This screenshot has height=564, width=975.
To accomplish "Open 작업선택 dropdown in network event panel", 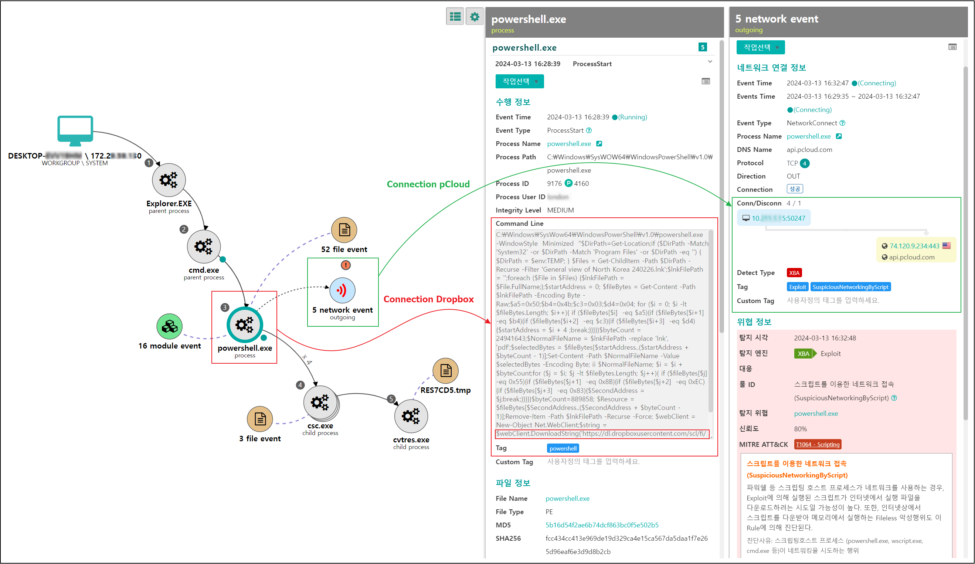I will point(761,47).
